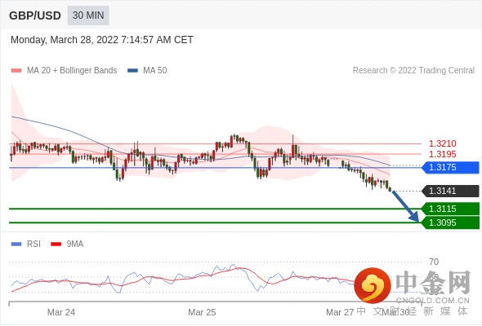Click the blue 1.3175 pivot price tag
The width and height of the screenshot is (482, 326).
(x=450, y=167)
